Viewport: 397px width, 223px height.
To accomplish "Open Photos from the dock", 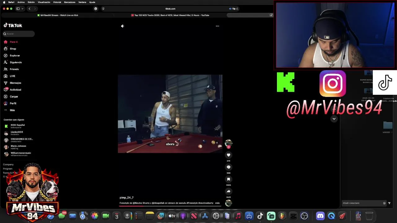I will coord(95,216).
